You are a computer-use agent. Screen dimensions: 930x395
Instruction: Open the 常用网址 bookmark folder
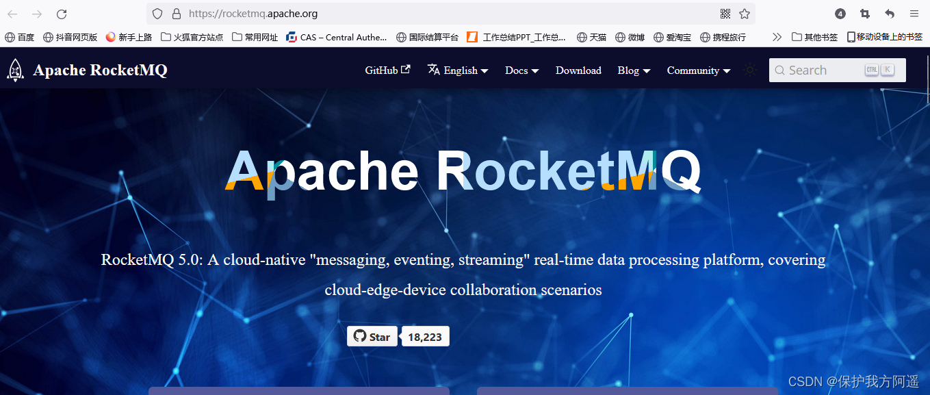[x=255, y=37]
